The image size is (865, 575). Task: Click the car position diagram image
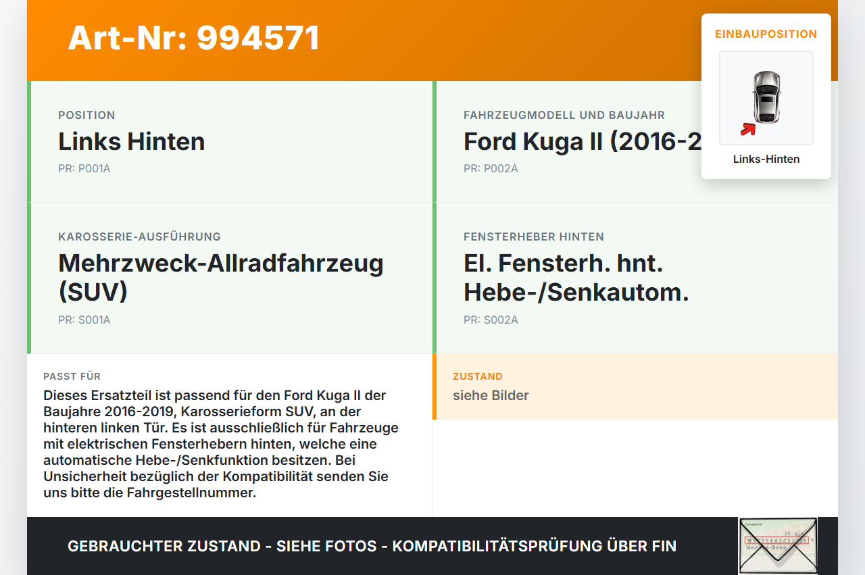pos(766,98)
